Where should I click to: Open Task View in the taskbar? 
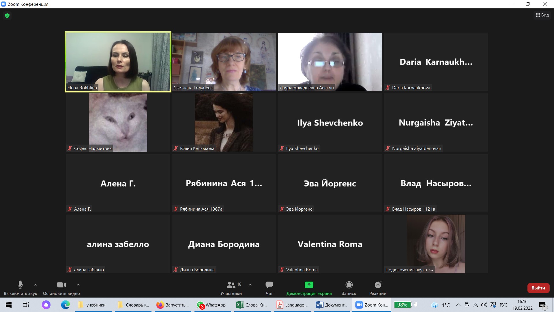(x=26, y=305)
